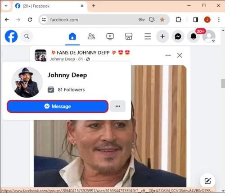Toggle the browser side panel
Viewport: 225px width, 193px height.
tap(196, 20)
